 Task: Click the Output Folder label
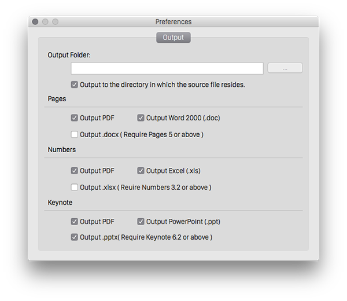click(x=69, y=55)
